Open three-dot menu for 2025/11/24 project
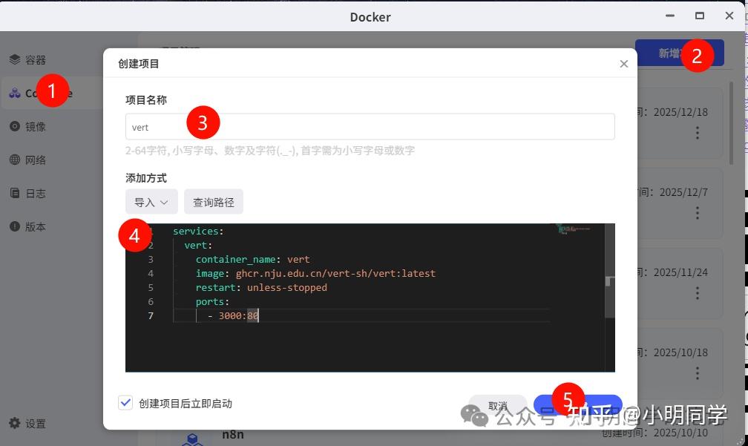 click(698, 293)
